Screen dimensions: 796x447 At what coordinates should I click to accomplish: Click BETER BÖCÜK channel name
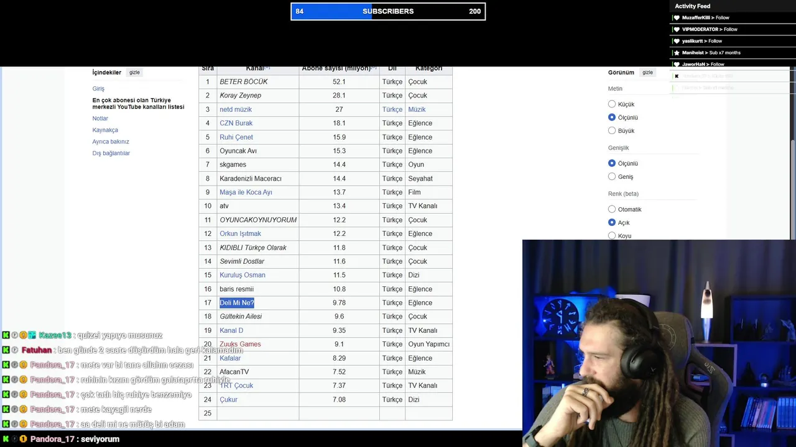coord(244,82)
